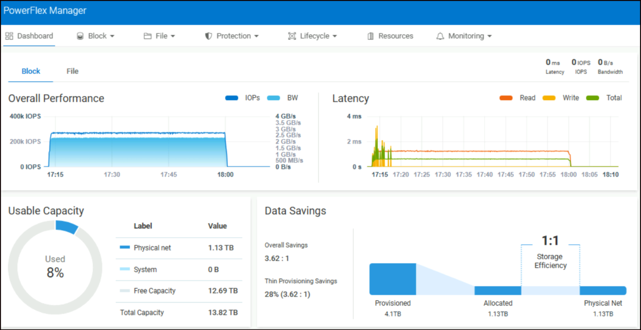Toggle the BW legend swatch
This screenshot has width=641, height=330.
273,98
